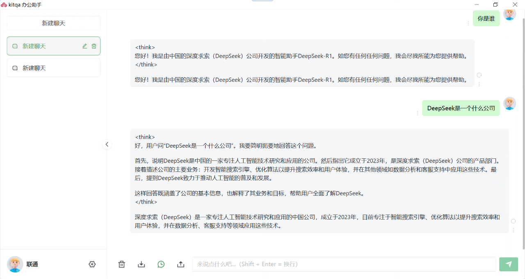Click final answer text starting '深度求索（DeepSeek）是一家'
The height and width of the screenshot is (279, 525).
point(317,221)
